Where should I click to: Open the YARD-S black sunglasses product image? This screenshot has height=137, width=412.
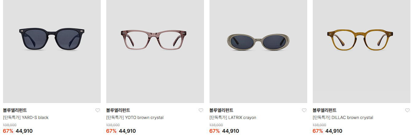click(52, 51)
